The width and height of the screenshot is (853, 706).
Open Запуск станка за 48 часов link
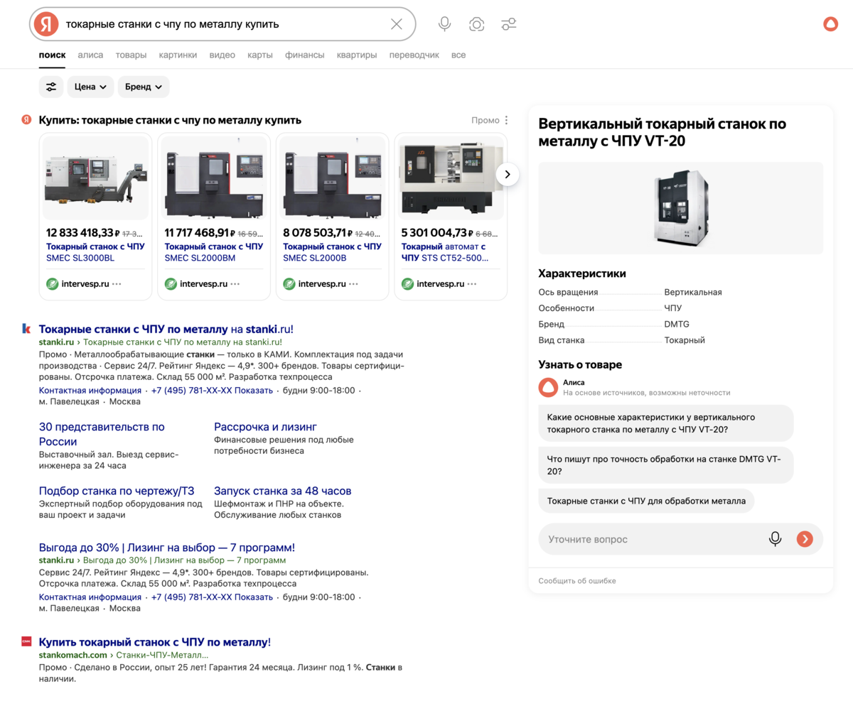282,491
